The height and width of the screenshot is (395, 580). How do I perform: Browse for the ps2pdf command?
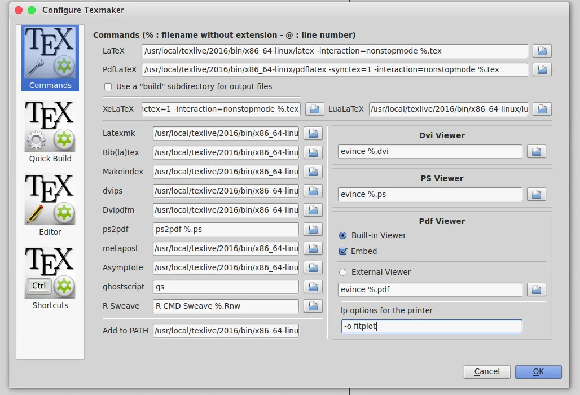click(x=313, y=229)
